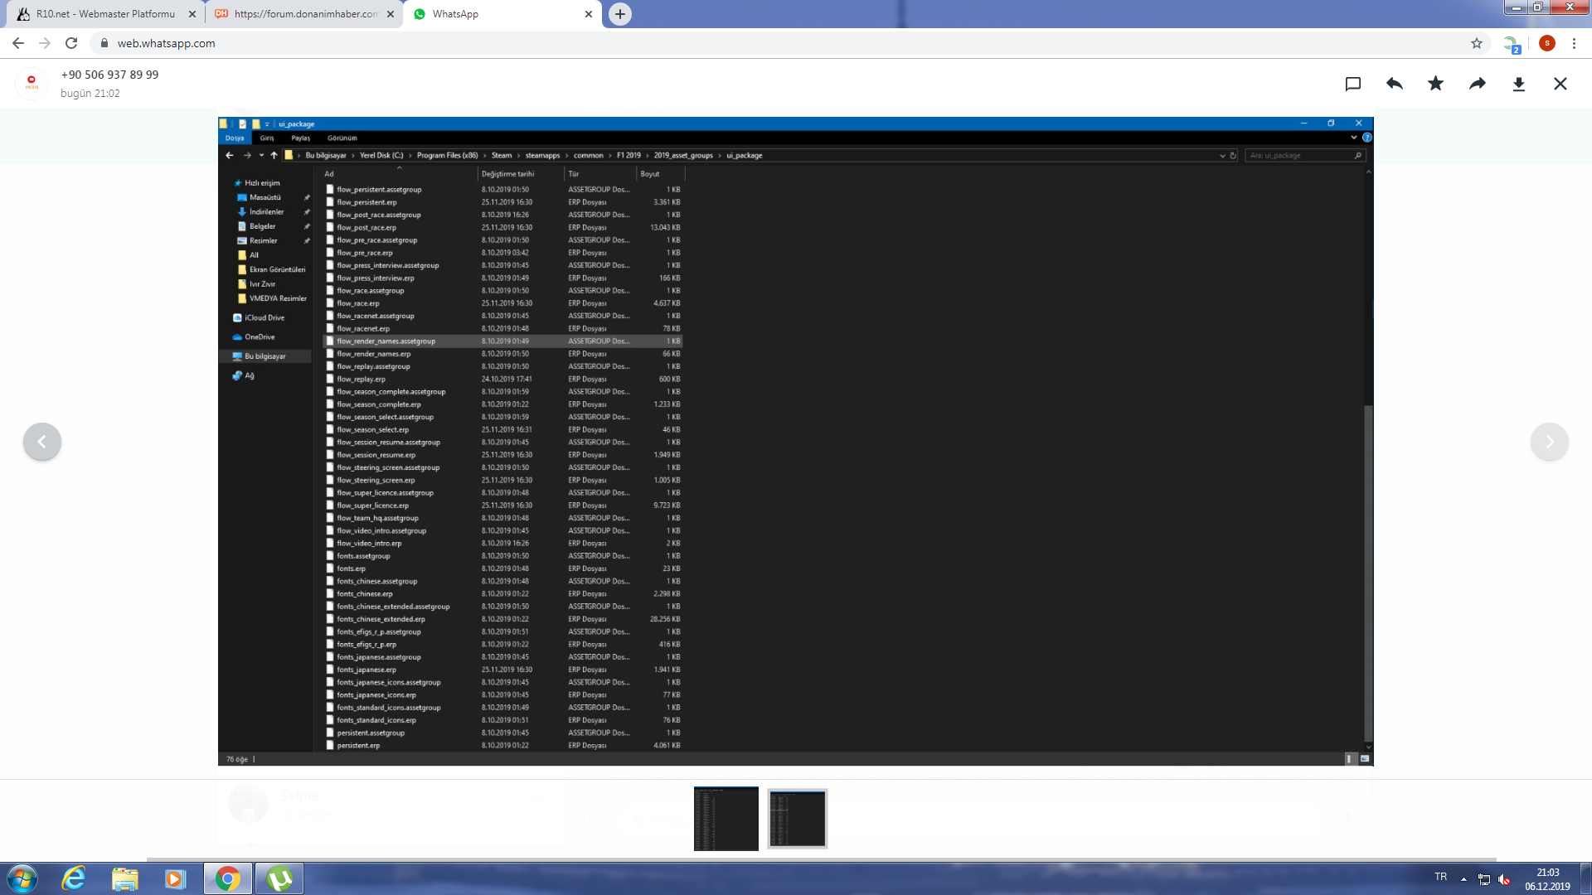Switch to the R10.net Webmaster Platformu tab
Viewport: 1592px width, 895px height.
105,14
